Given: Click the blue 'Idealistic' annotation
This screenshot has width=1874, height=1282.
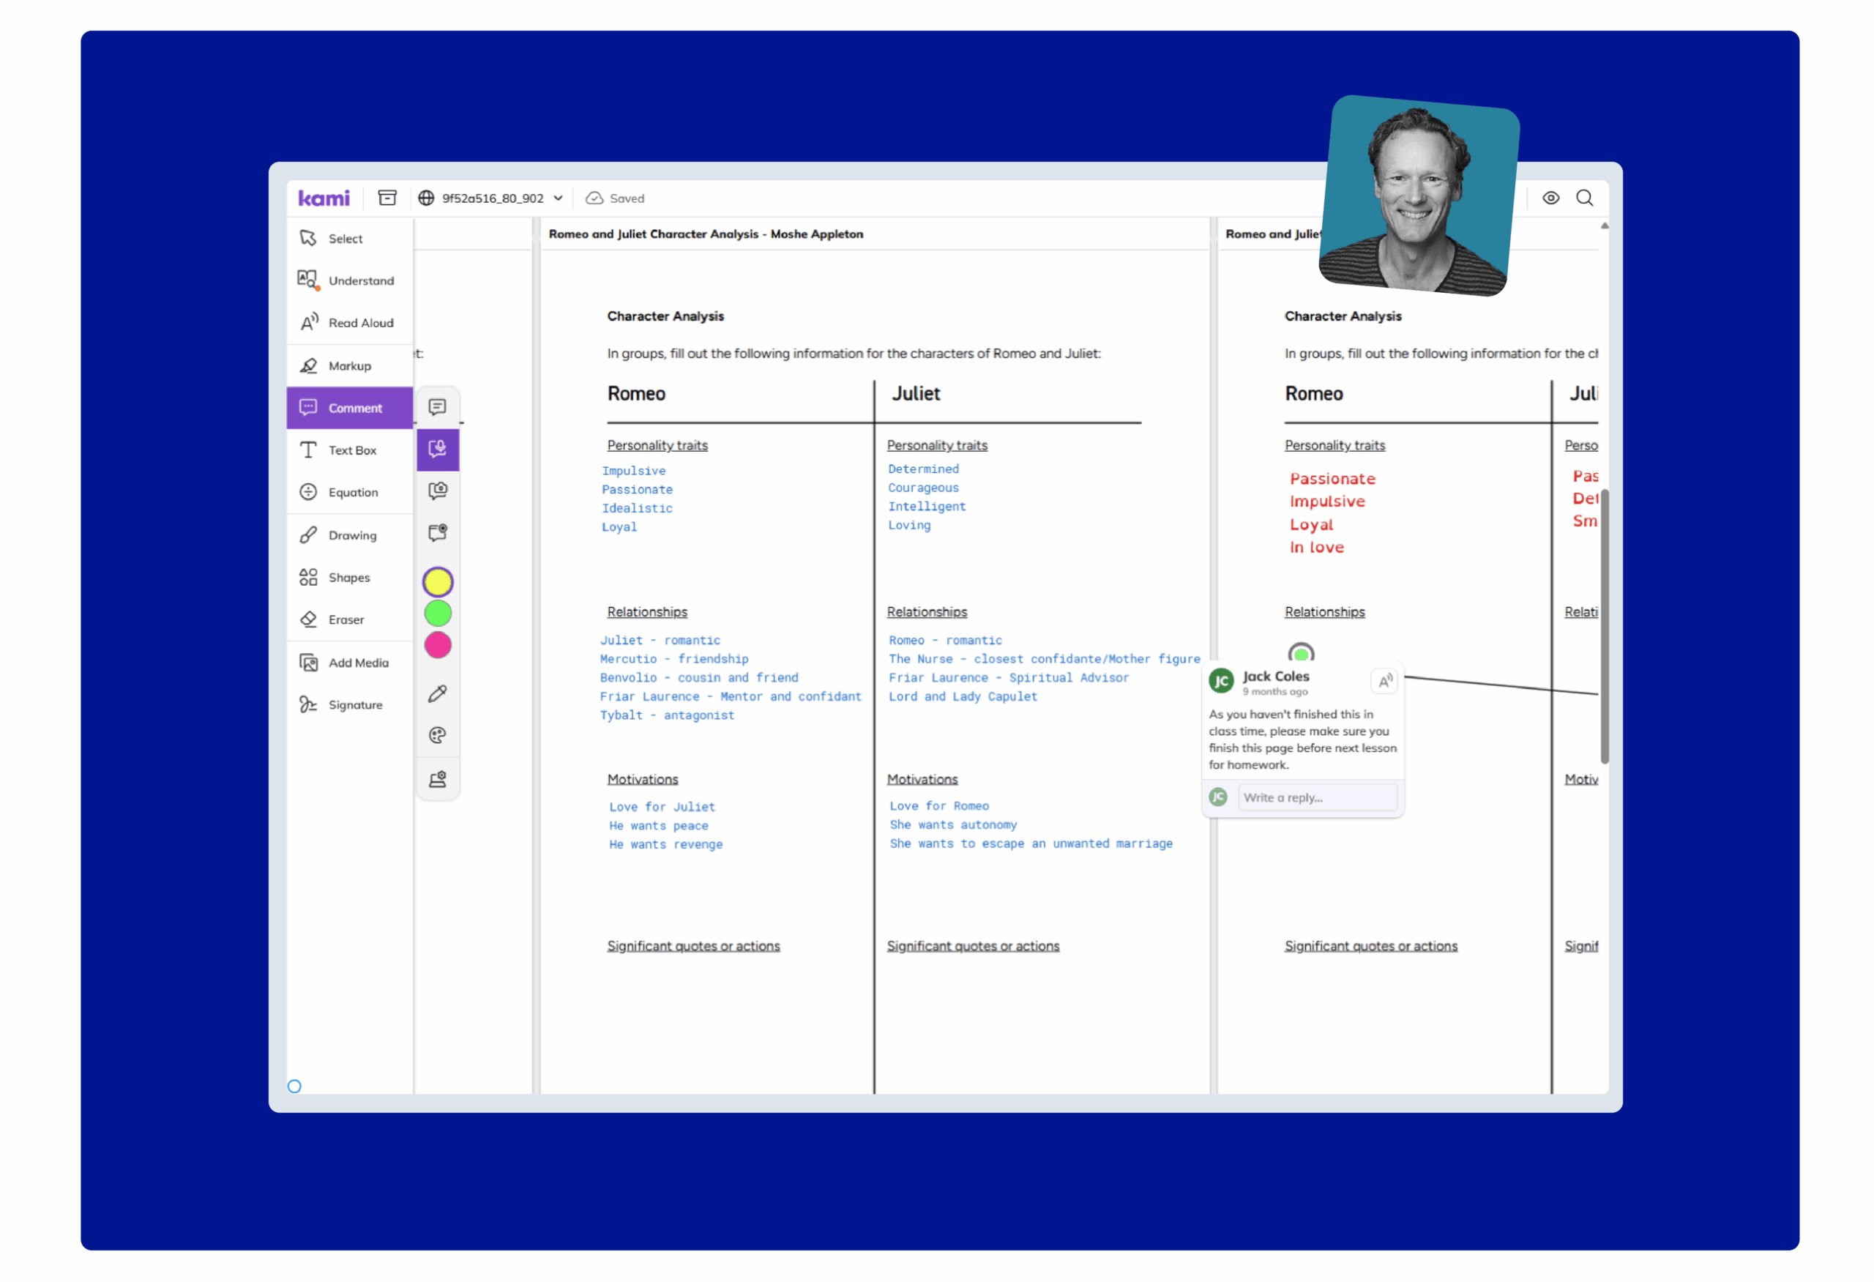Looking at the screenshot, I should pyautogui.click(x=636, y=508).
